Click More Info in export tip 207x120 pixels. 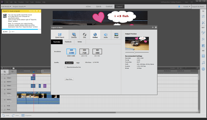click(32, 11)
